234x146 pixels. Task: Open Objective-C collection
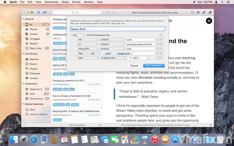[x=36, y=89]
